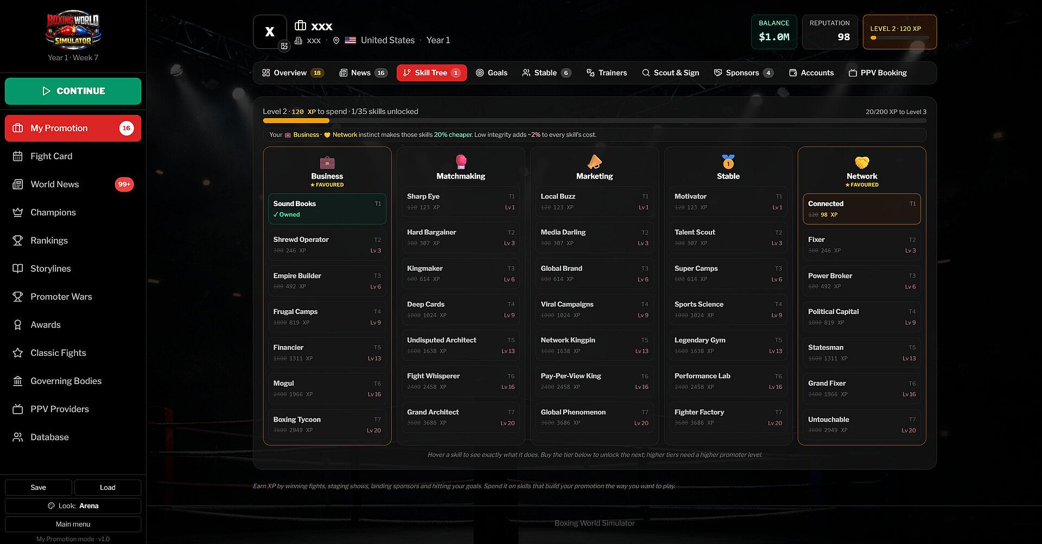The width and height of the screenshot is (1042, 544).
Task: Open the Trainers tab
Action: [607, 73]
